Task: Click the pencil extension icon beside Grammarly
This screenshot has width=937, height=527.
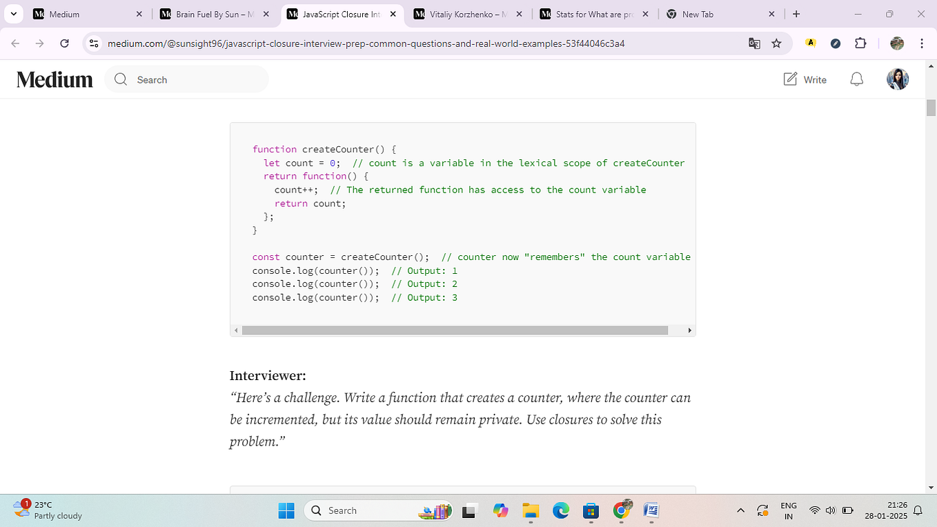Action: pyautogui.click(x=836, y=43)
